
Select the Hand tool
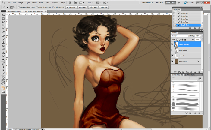pos(3,77)
